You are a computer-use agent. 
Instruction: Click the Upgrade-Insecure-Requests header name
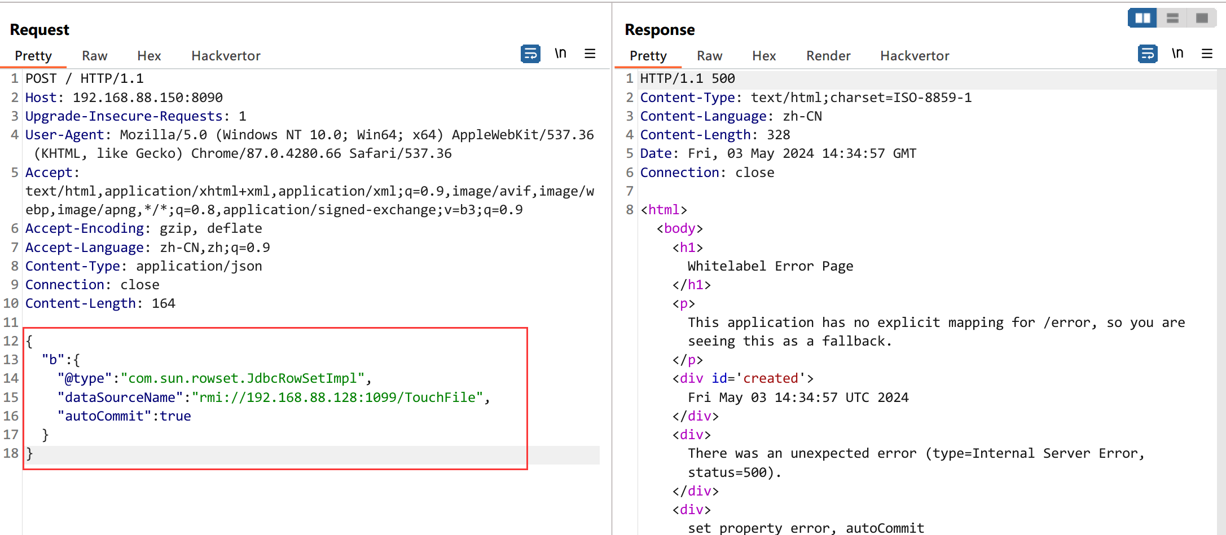[x=124, y=116]
